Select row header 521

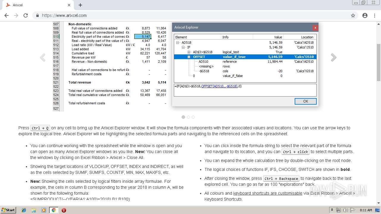56,82
